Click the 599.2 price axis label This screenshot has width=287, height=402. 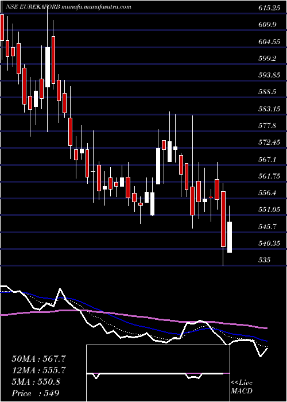click(268, 59)
